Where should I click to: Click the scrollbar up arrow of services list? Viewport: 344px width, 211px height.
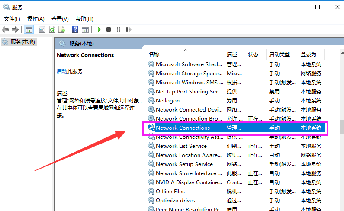tap(342, 53)
